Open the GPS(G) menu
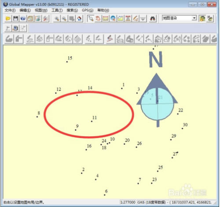 [x=88, y=10]
